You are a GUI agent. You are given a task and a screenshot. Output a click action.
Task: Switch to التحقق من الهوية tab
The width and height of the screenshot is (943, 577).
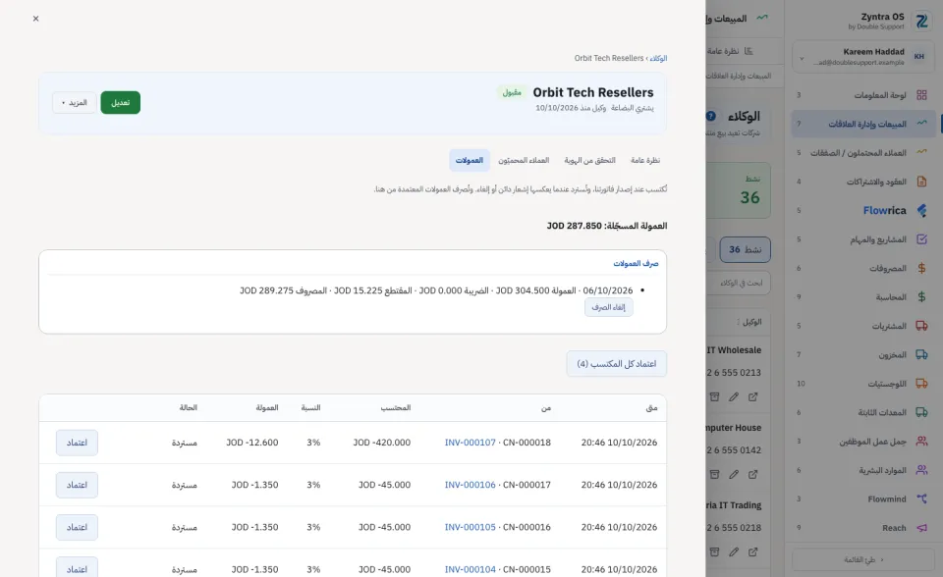[589, 161]
